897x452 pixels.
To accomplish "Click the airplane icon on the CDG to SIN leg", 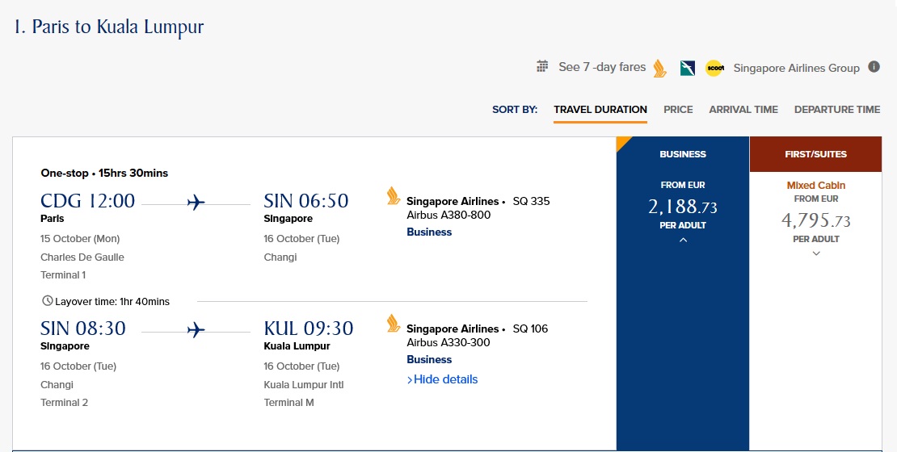I will coord(196,202).
